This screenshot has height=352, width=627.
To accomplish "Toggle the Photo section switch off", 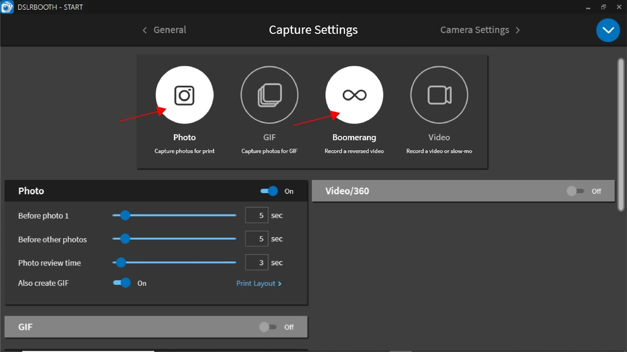I will [269, 191].
